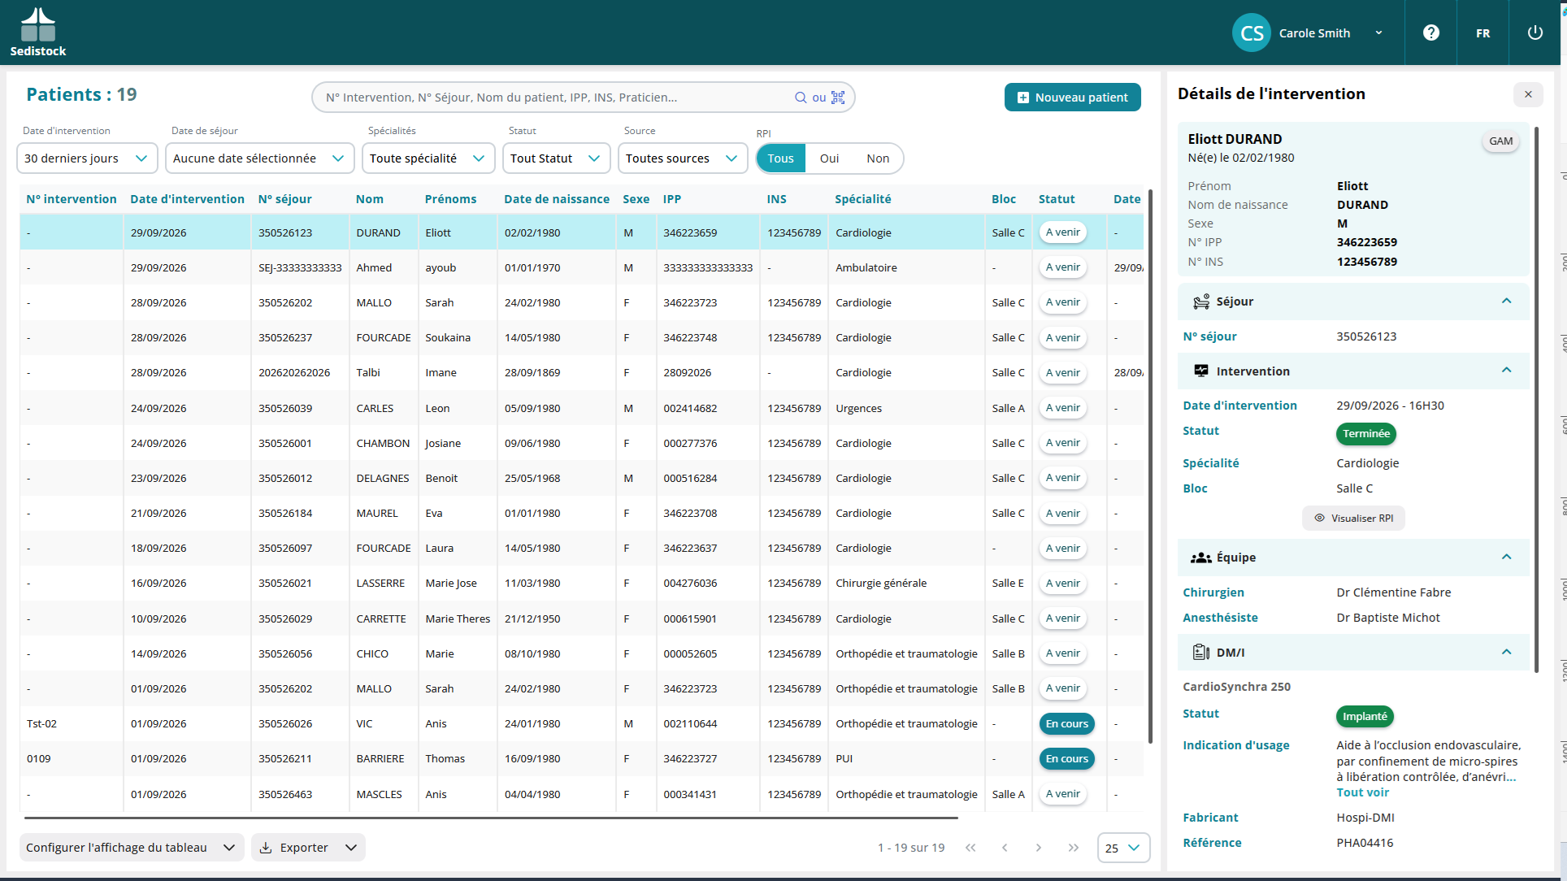Open Configurer l'affichage du tableau menu
The image size is (1567, 881).
coord(131,848)
